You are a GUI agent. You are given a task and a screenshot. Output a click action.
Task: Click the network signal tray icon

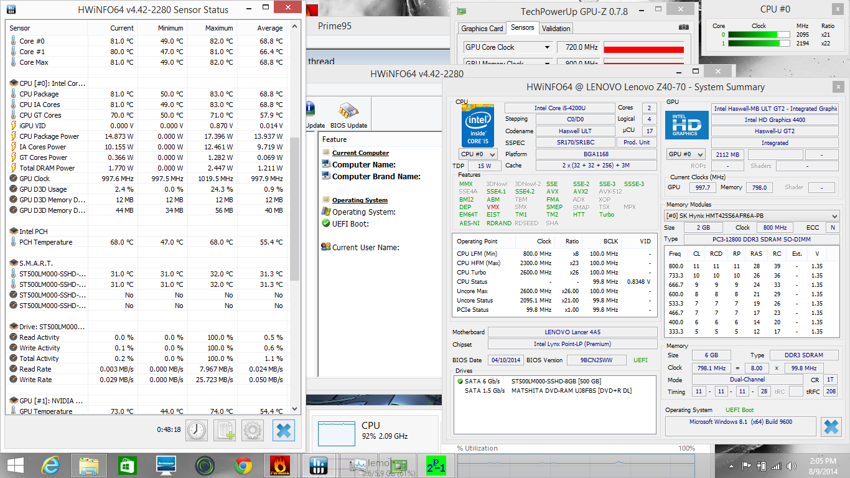click(776, 466)
